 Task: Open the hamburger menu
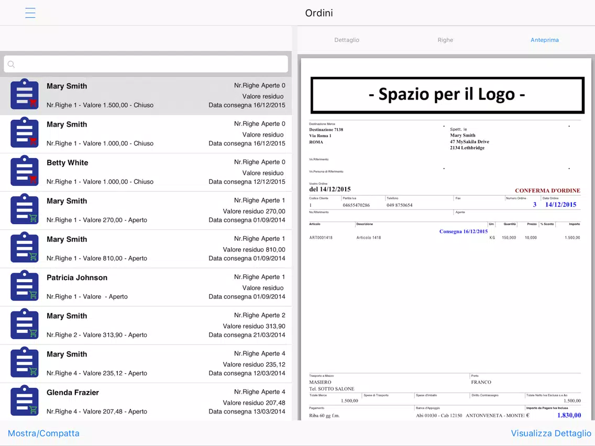pyautogui.click(x=30, y=13)
